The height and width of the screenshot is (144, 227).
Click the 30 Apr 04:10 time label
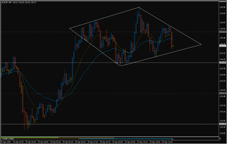[x=31, y=142]
